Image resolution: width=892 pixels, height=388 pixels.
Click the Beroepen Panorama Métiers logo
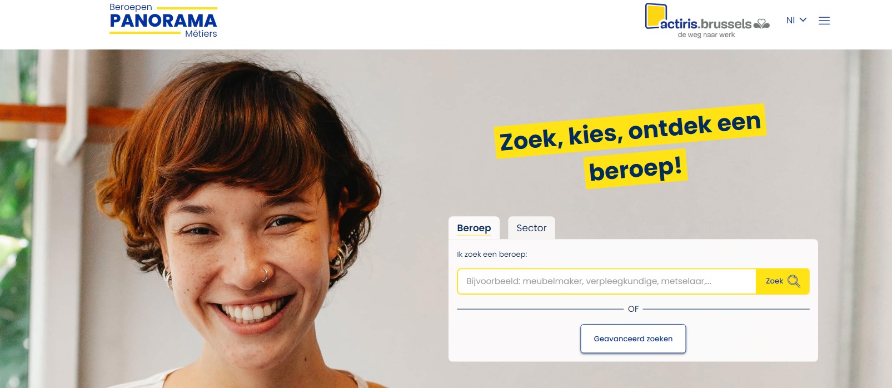coord(163,21)
